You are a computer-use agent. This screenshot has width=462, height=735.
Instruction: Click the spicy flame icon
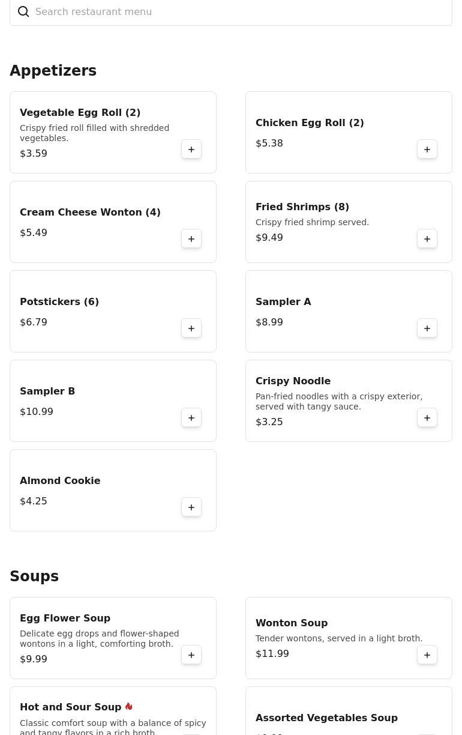coord(128,707)
